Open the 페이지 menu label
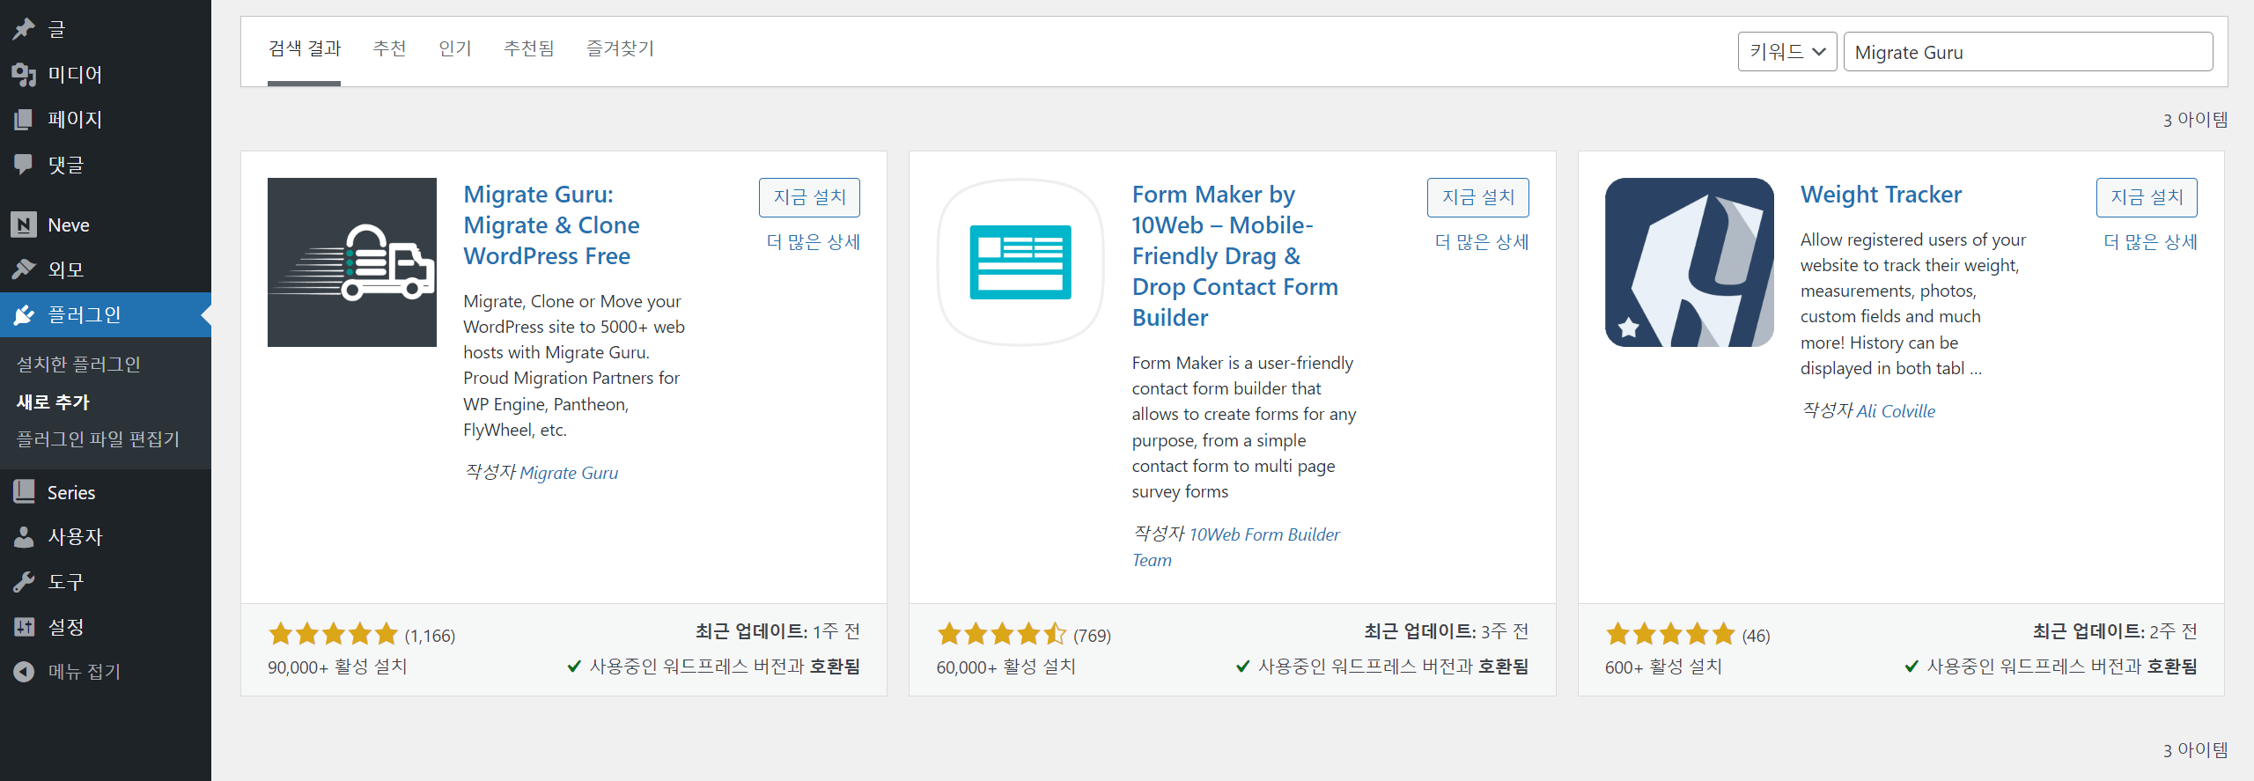Image resolution: width=2254 pixels, height=781 pixels. click(x=75, y=119)
